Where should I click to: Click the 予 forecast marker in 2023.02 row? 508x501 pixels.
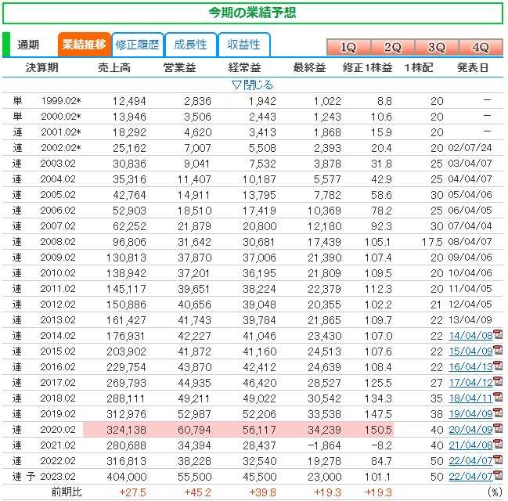click(31, 477)
